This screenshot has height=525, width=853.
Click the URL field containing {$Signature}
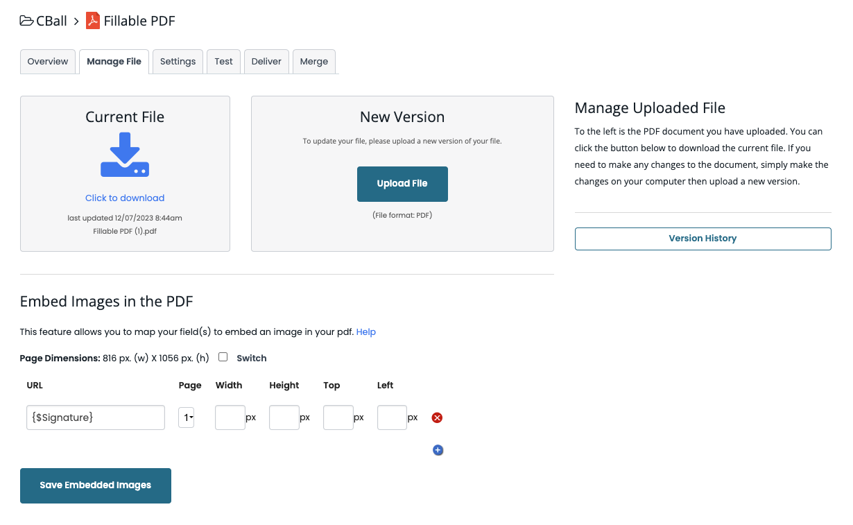tap(96, 418)
